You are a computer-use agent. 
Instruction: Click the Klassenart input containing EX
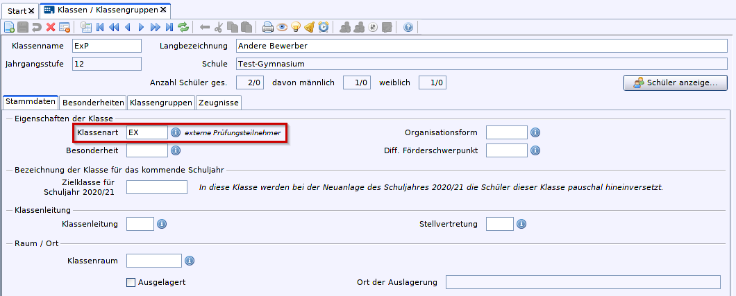click(x=147, y=132)
